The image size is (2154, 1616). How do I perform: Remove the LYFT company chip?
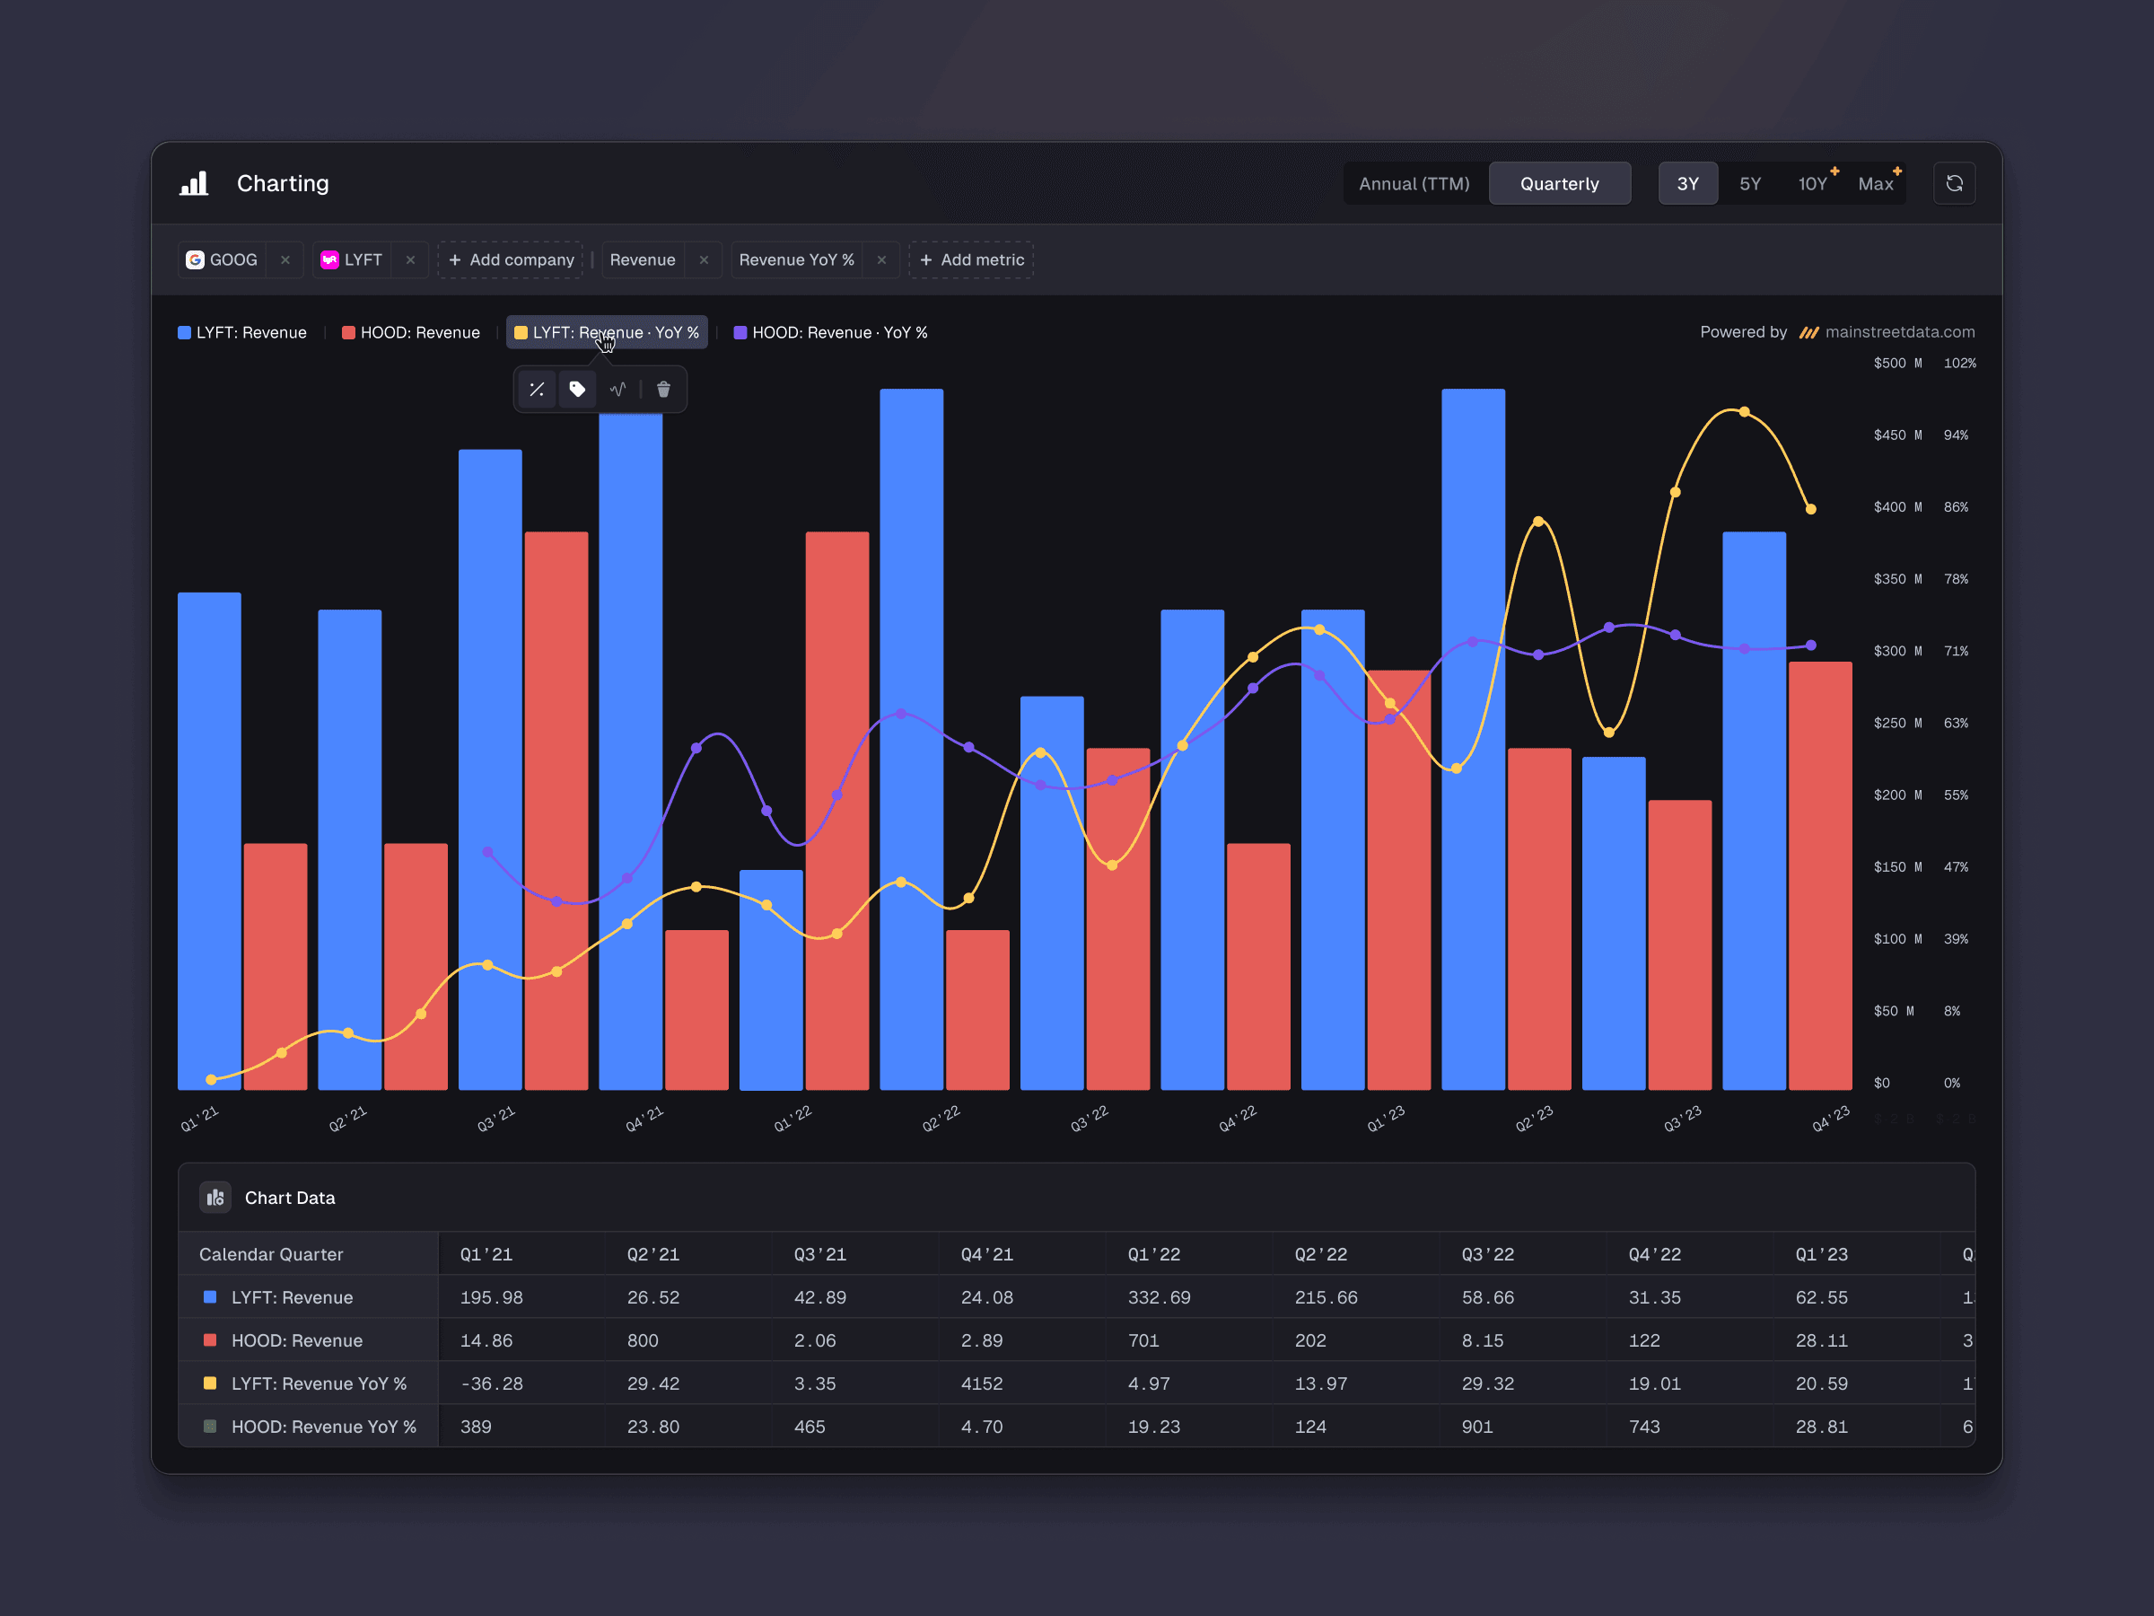coord(410,260)
